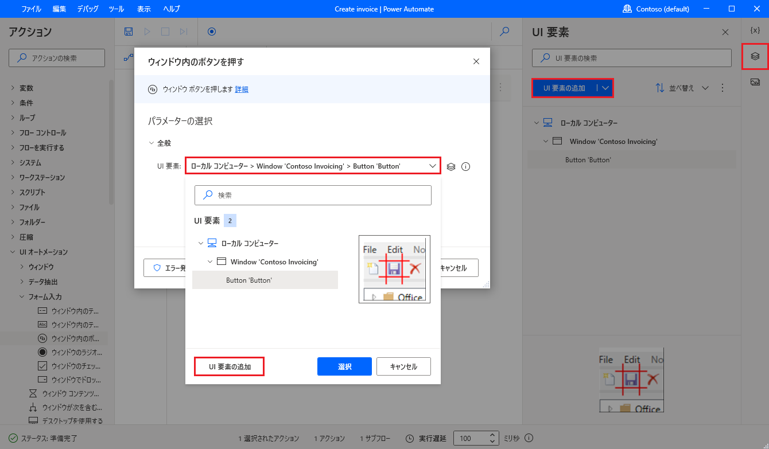
Task: Open the ヘルプ menu
Action: click(x=171, y=9)
